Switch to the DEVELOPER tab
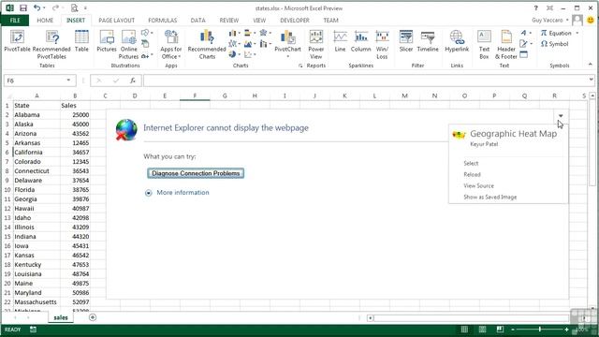Image resolution: width=599 pixels, height=337 pixels. click(x=295, y=21)
